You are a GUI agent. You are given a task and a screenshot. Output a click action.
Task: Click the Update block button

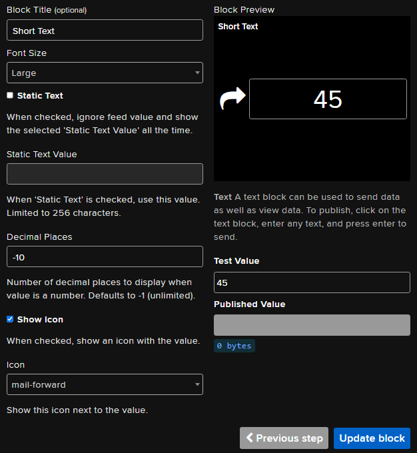(372, 438)
